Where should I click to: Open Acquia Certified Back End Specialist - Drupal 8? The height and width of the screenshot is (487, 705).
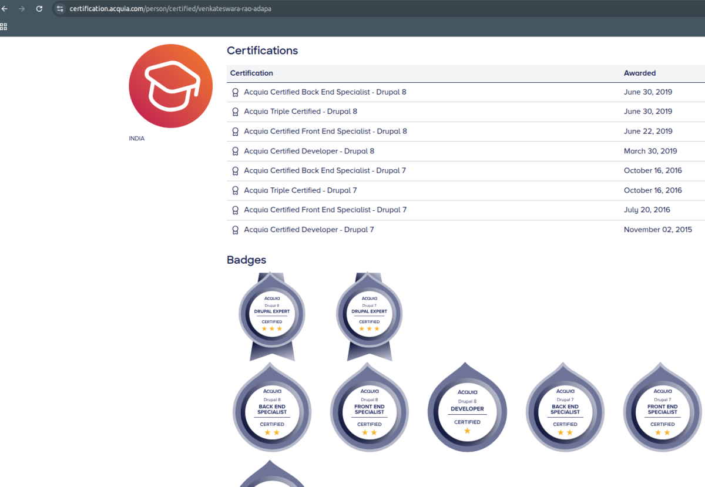325,92
